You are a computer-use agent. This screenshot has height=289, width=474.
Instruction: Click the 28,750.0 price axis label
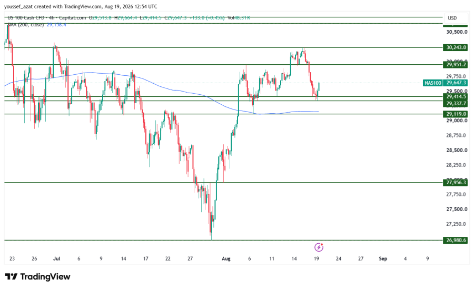click(x=457, y=135)
